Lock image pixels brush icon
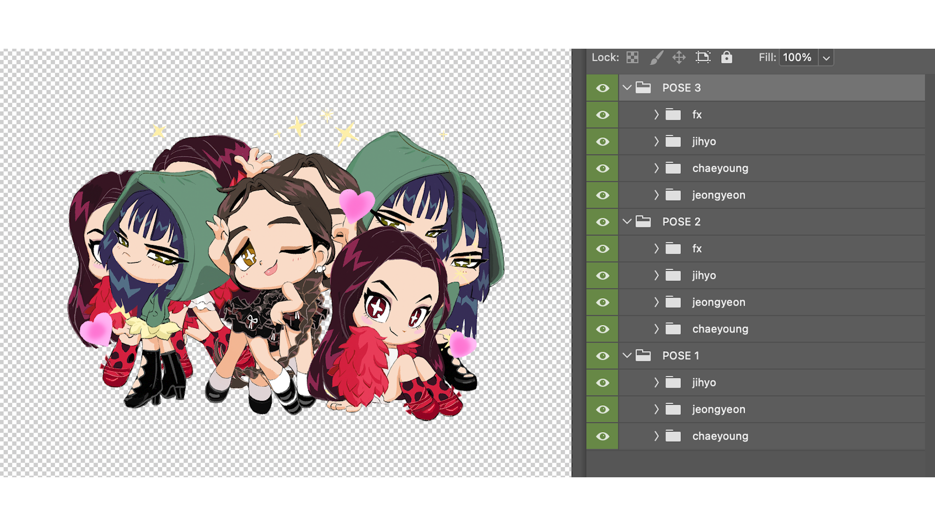935x526 pixels. point(656,57)
